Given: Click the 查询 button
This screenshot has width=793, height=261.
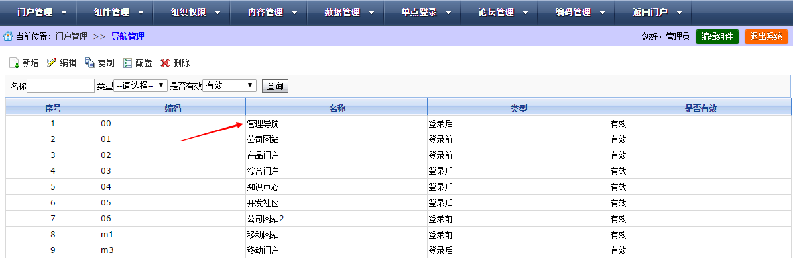Looking at the screenshot, I should pos(274,86).
